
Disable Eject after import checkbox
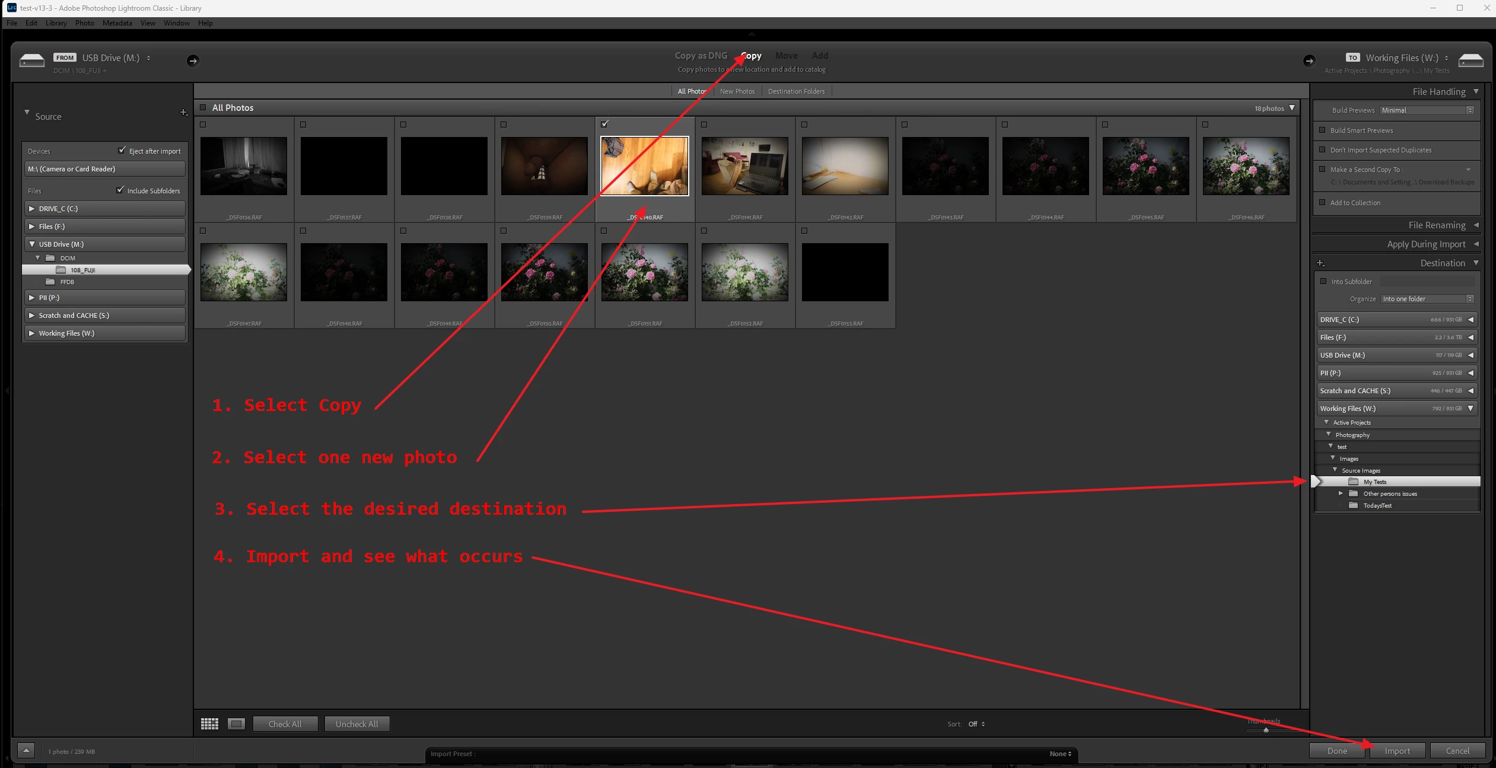(122, 151)
